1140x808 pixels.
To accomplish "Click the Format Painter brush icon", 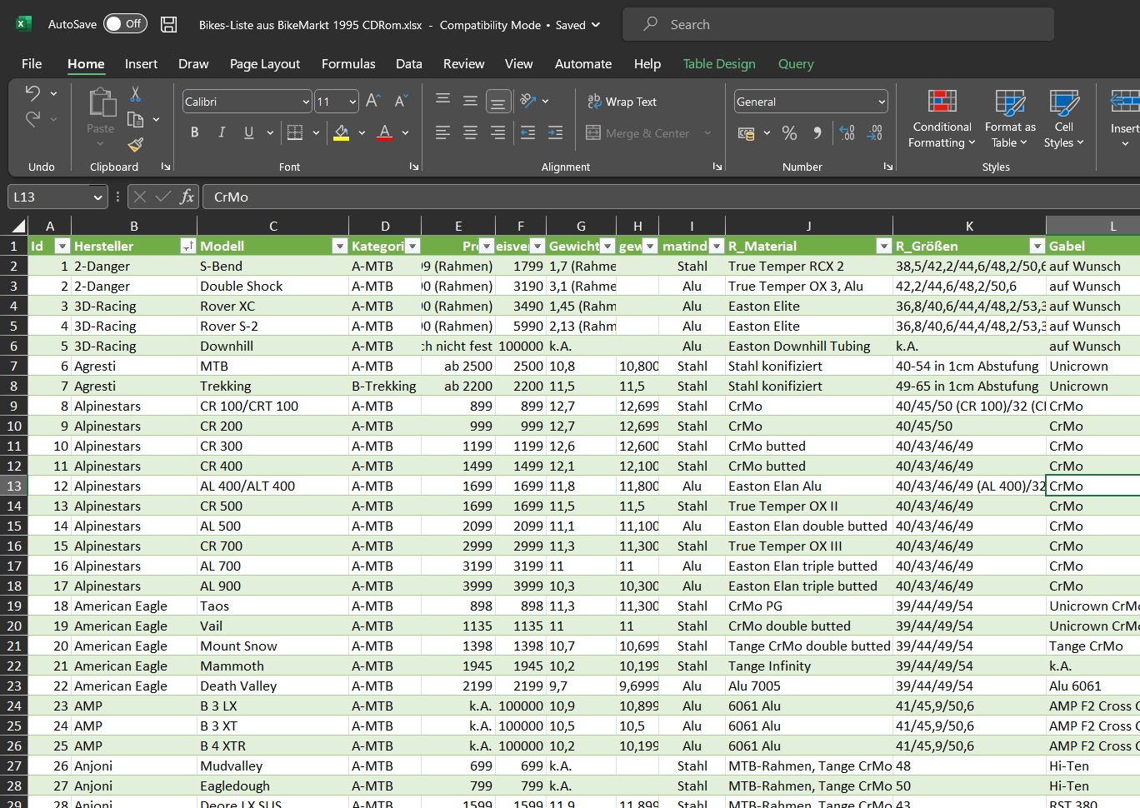I will pyautogui.click(x=135, y=145).
